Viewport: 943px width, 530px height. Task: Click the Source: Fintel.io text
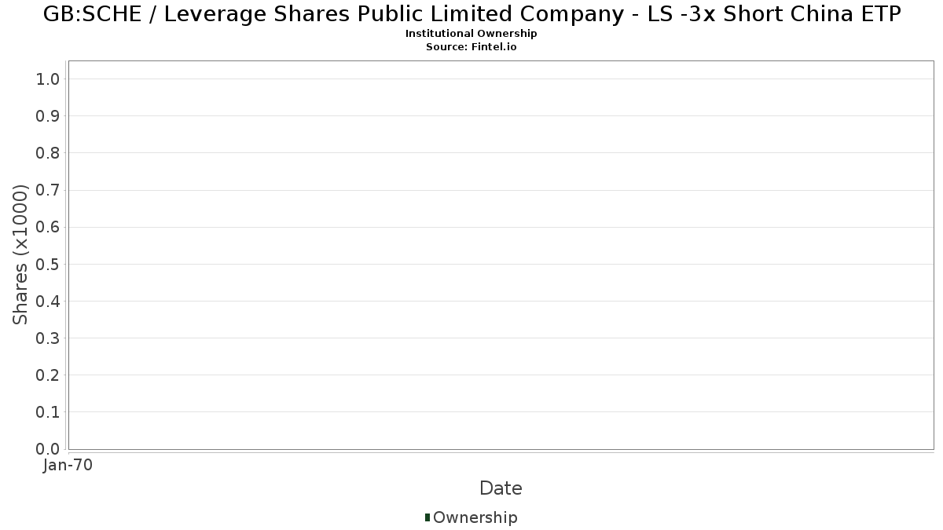[472, 47]
